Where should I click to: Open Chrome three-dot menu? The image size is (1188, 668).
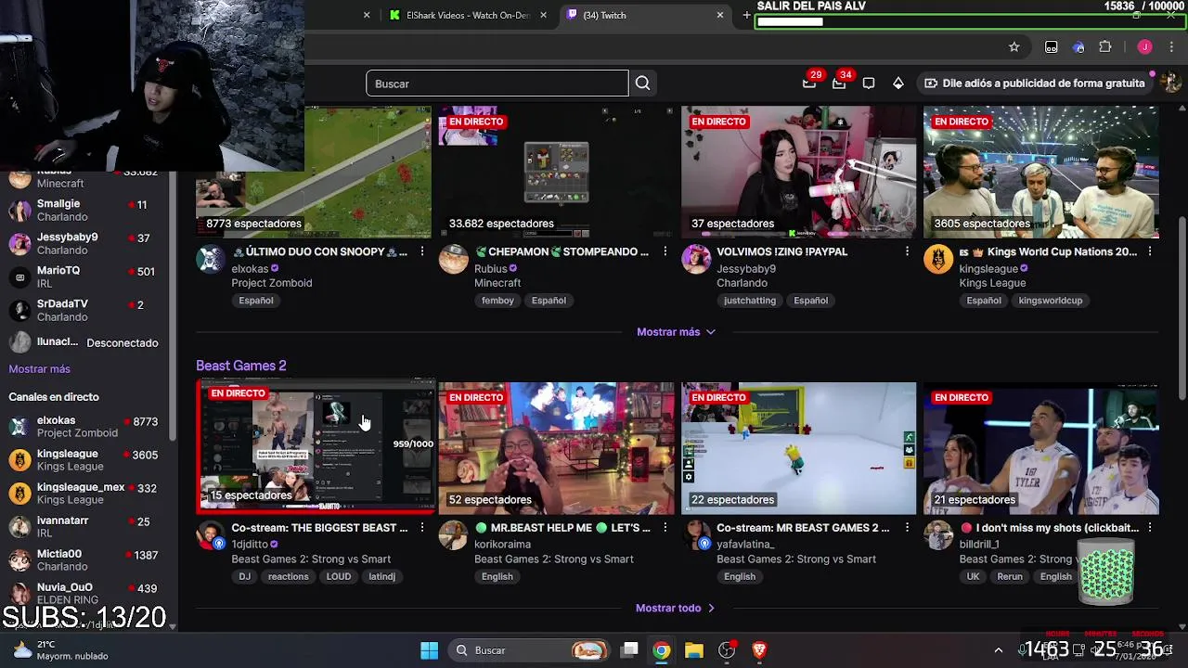coord(1171,47)
